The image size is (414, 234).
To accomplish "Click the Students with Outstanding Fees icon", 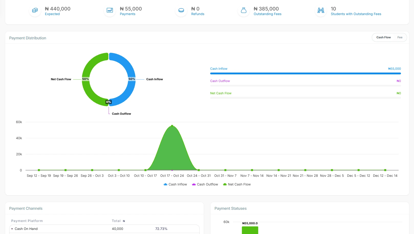I will coord(321,10).
